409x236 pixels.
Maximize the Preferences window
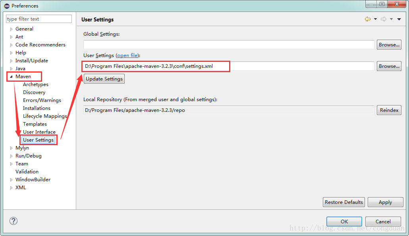(x=382, y=4)
